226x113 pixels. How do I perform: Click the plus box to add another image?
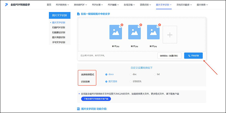click(x=170, y=35)
